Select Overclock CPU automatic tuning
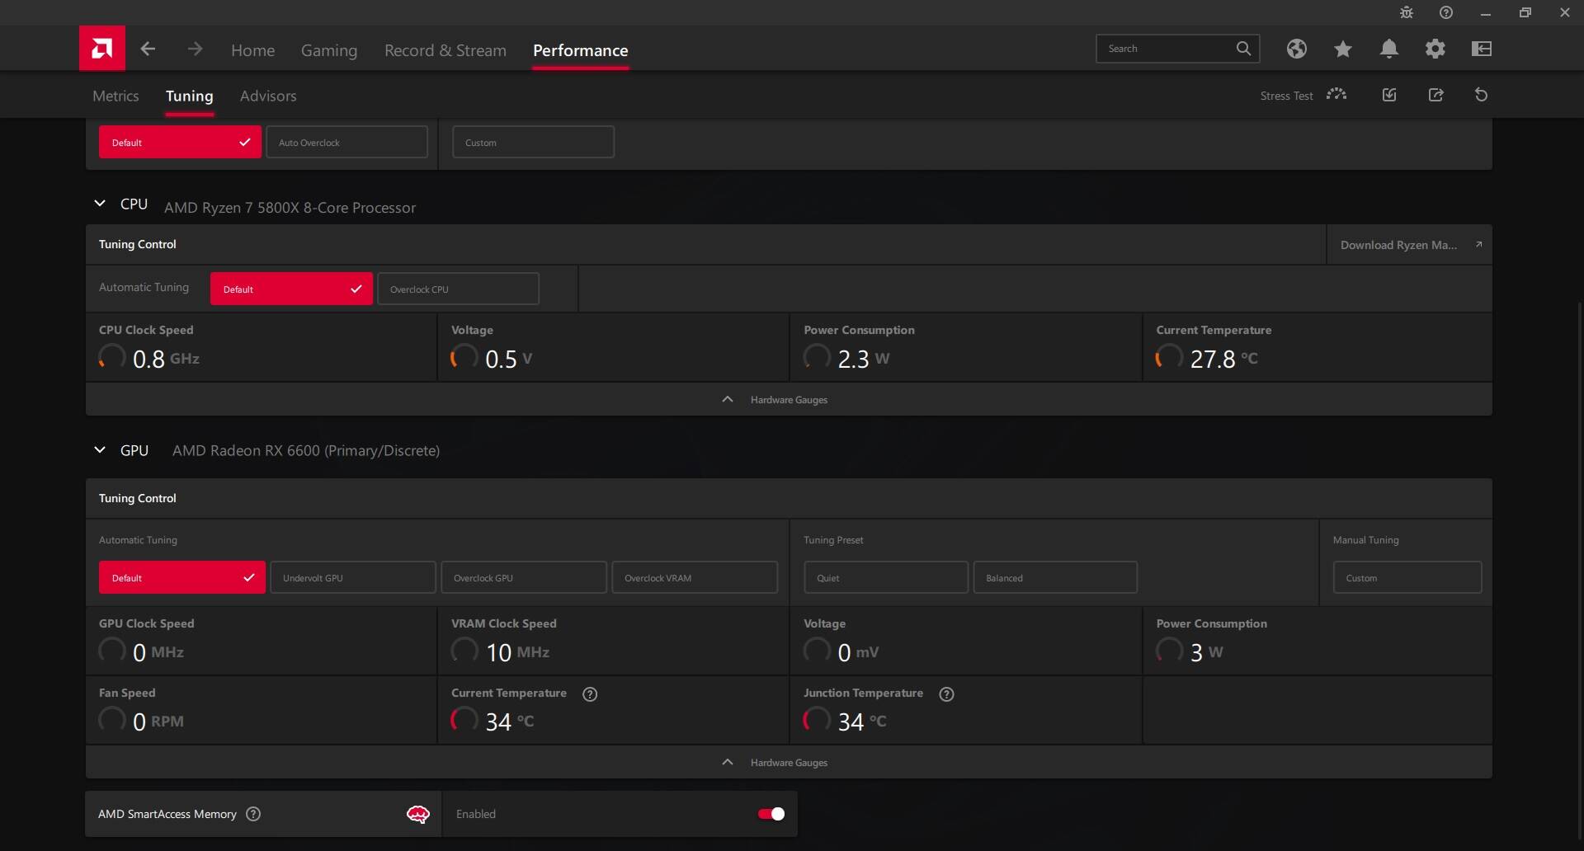 pos(458,289)
